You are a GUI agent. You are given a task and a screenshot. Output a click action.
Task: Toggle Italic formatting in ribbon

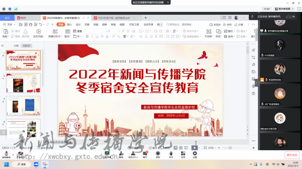pyautogui.click(x=92, y=36)
